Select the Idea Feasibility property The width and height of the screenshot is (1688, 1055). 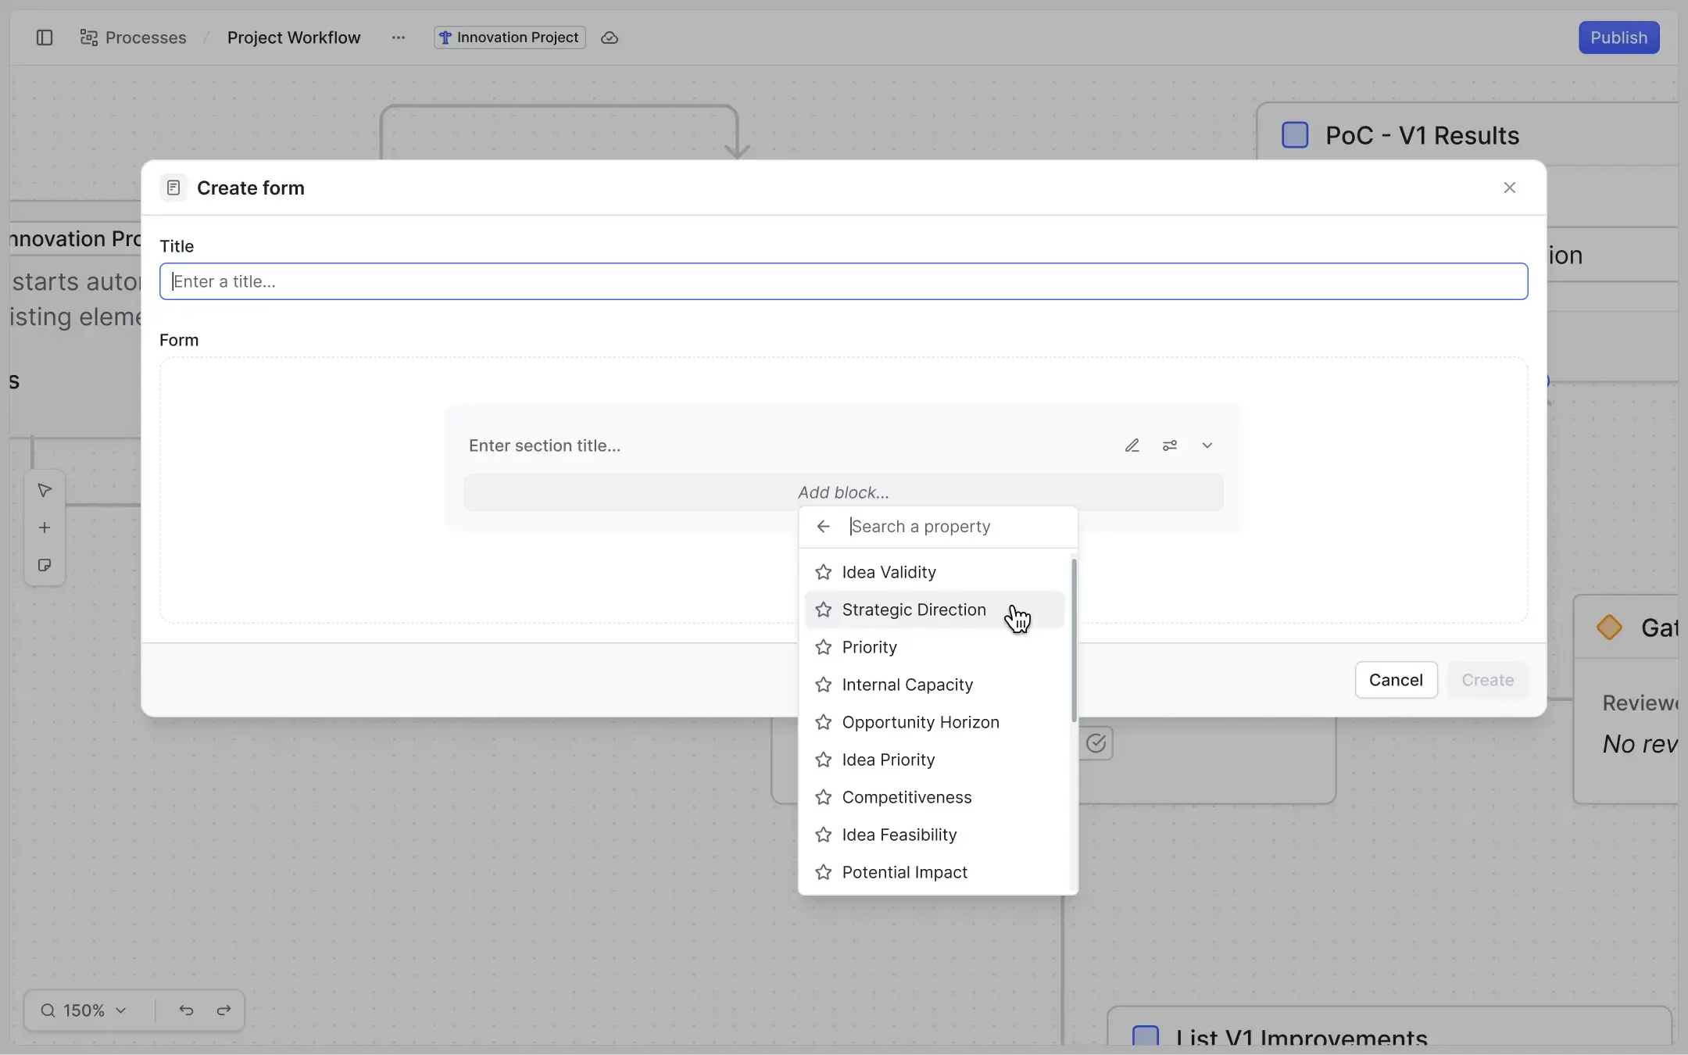tap(935, 835)
